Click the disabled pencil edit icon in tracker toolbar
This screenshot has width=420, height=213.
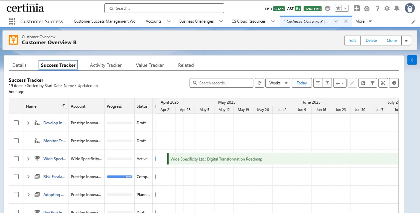352,83
